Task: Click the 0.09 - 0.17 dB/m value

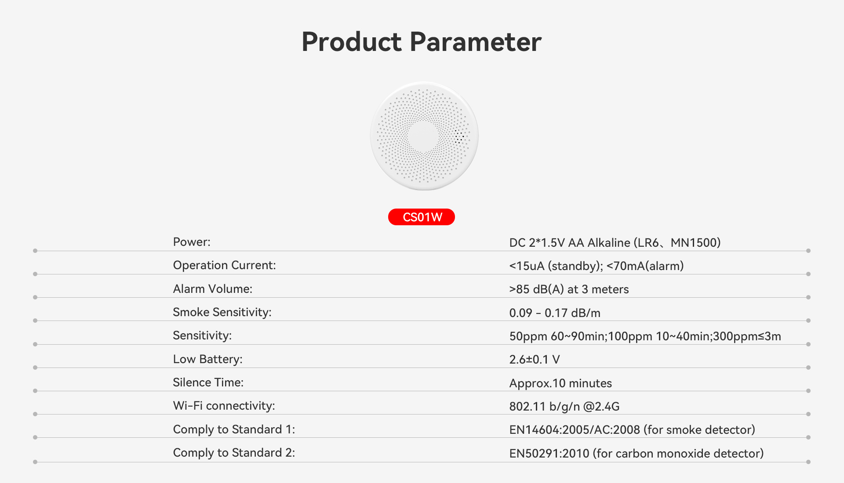Action: click(x=554, y=313)
